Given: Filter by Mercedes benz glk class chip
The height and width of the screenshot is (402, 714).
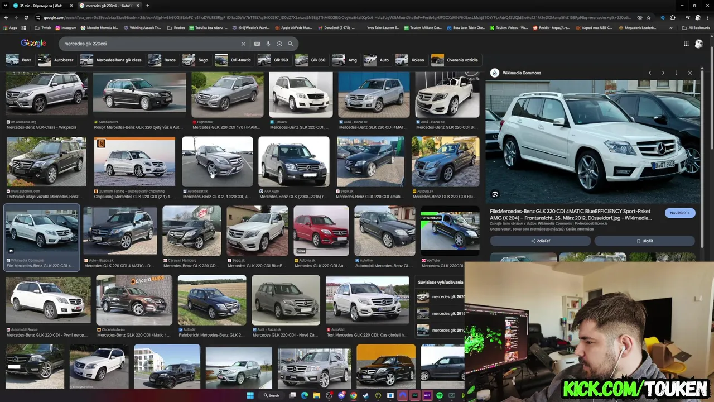Looking at the screenshot, I should tap(112, 60).
